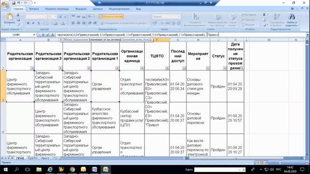
Task: Switch to Данные ribbon tab
Action: point(98,9)
